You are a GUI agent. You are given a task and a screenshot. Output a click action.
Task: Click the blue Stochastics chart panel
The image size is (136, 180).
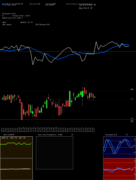tap(119, 147)
